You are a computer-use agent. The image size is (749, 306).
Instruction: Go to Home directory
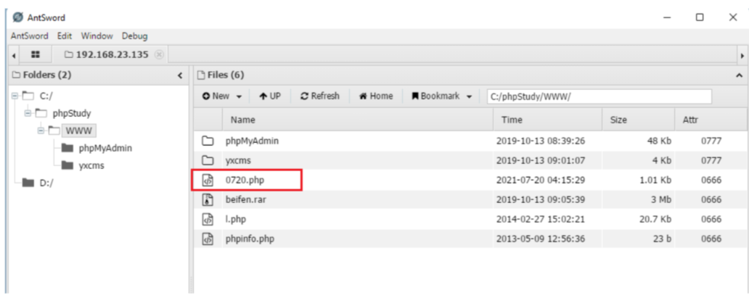click(x=376, y=96)
